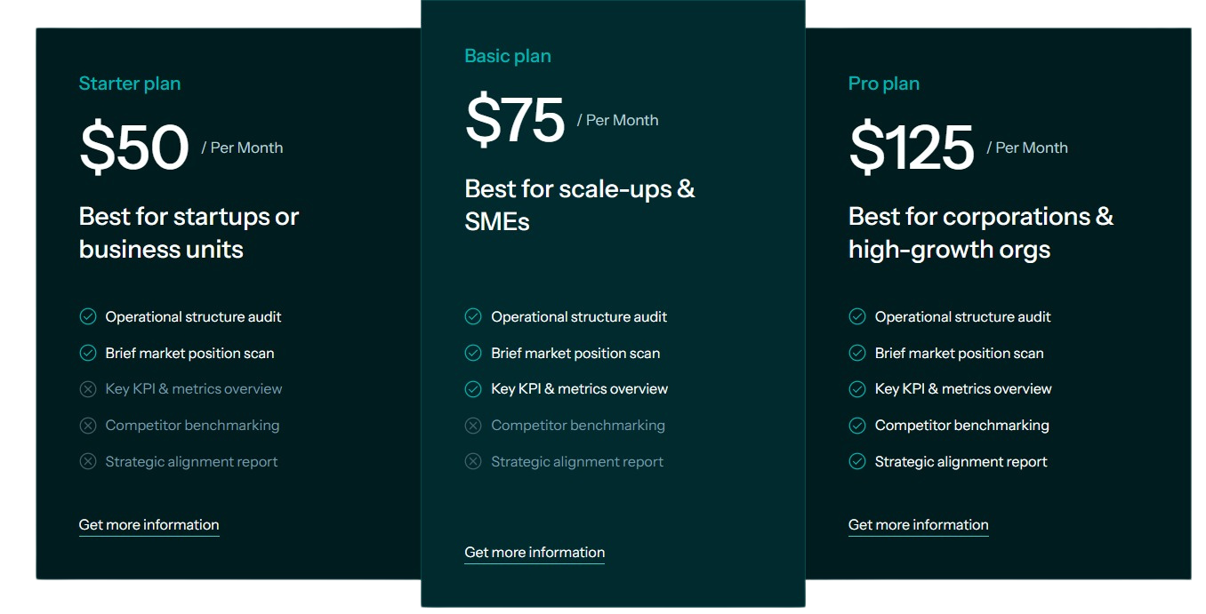Click the Starter plan Operational structure audit checkmark icon
The width and height of the screenshot is (1206, 614).
click(88, 316)
